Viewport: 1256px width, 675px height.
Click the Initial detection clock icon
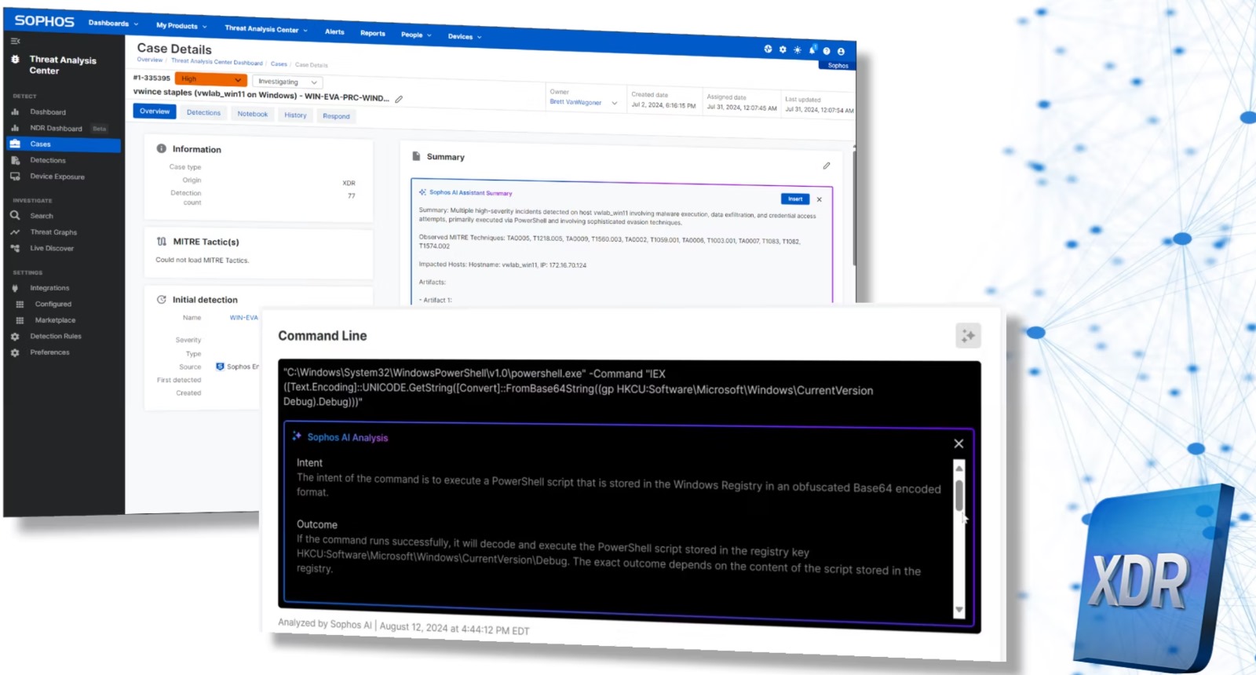click(161, 300)
